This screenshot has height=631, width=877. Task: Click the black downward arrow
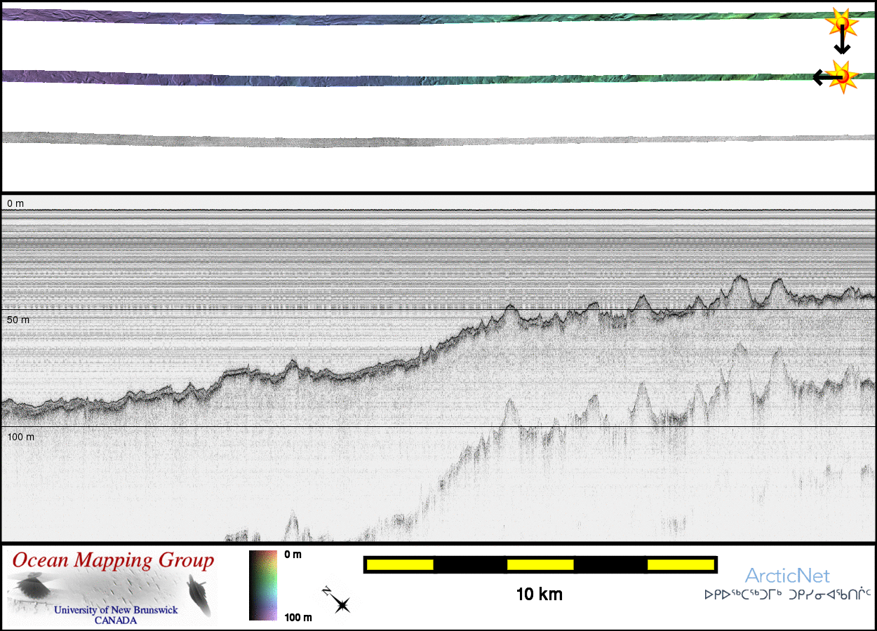coord(842,43)
